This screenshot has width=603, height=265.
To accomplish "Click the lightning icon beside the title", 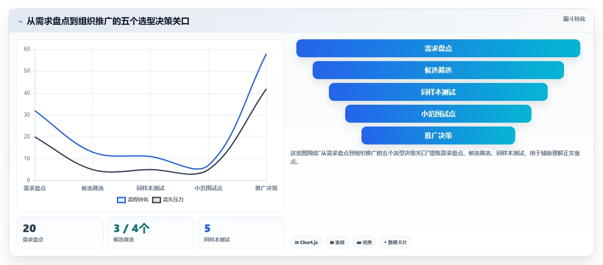I will click(x=20, y=21).
